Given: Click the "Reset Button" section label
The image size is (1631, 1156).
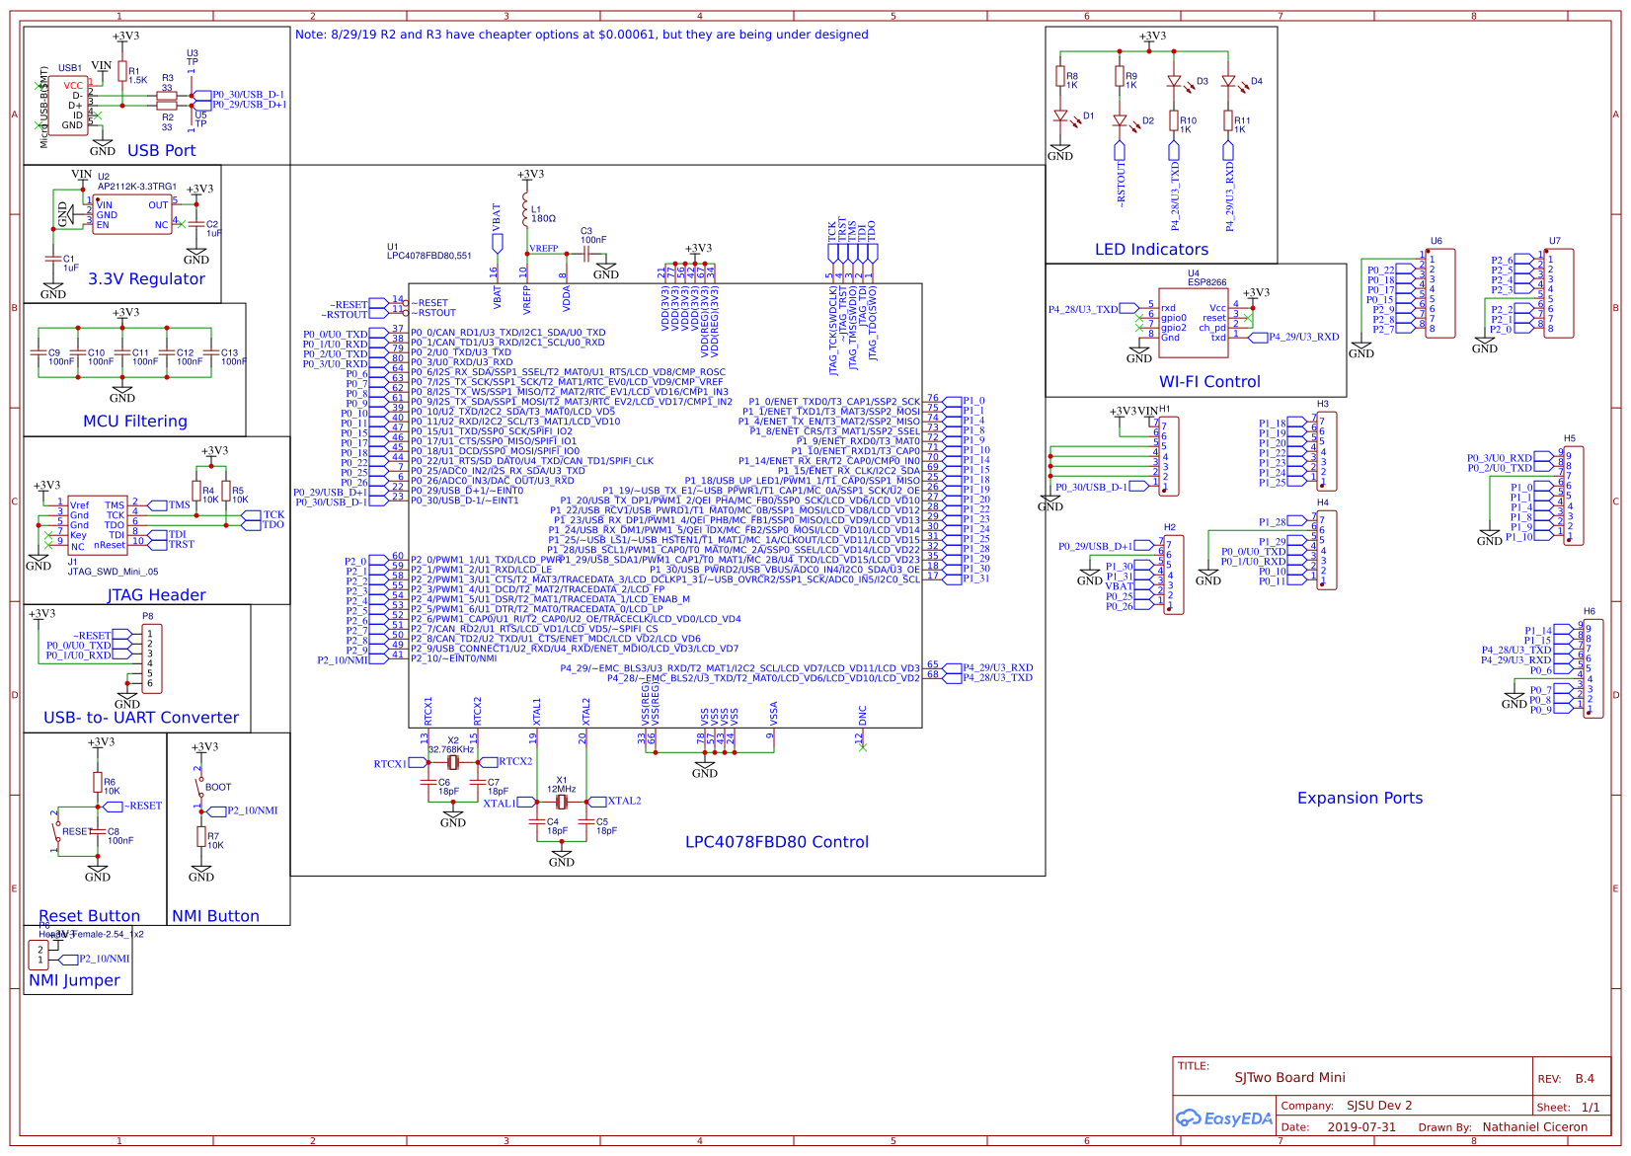Looking at the screenshot, I should [x=90, y=916].
